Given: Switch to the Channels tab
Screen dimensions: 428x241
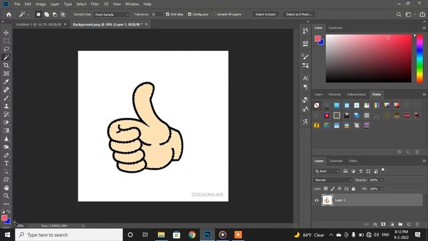Looking at the screenshot, I should click(336, 161).
